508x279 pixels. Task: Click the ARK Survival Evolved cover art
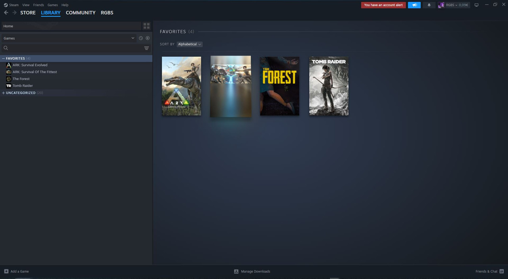point(181,86)
